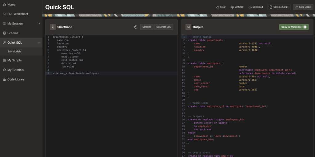Click shorthand line 'date hired'
Screen dimensions: 315x157
pyautogui.click(x=69, y=63)
